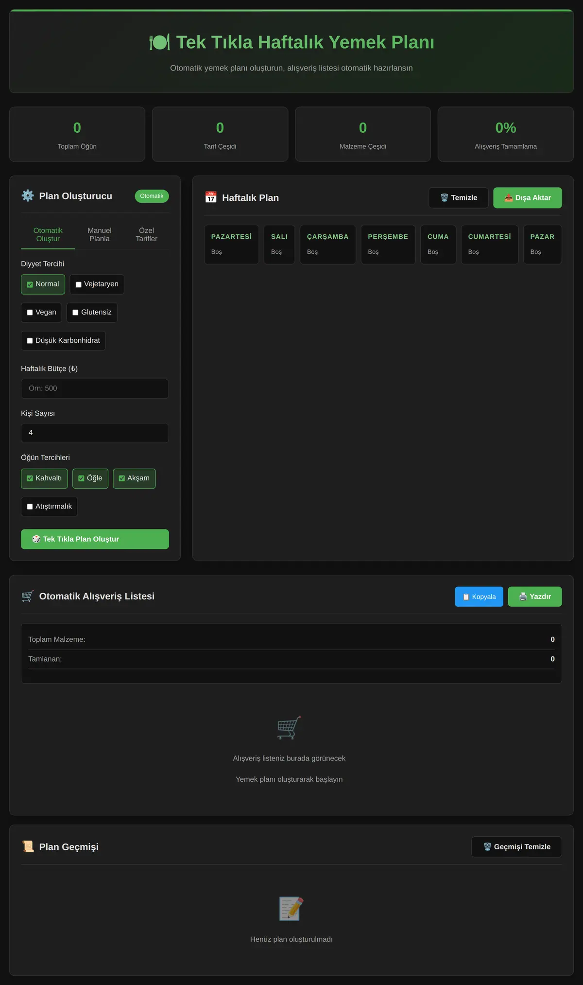583x985 pixels.
Task: Click the memo pencil icon in Plan Geçmişi
Action: click(291, 909)
